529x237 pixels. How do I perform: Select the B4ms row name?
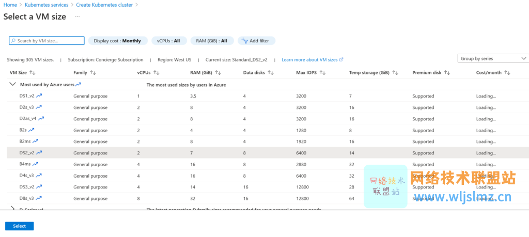[x=25, y=164]
